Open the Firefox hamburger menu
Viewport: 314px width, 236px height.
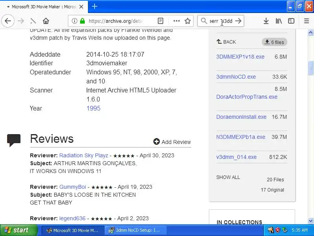pyautogui.click(x=307, y=21)
